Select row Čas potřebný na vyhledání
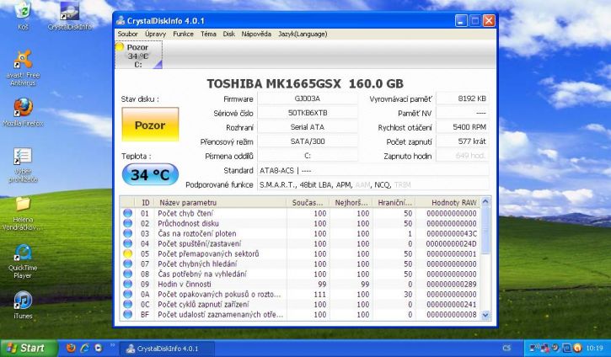 pyautogui.click(x=300, y=274)
